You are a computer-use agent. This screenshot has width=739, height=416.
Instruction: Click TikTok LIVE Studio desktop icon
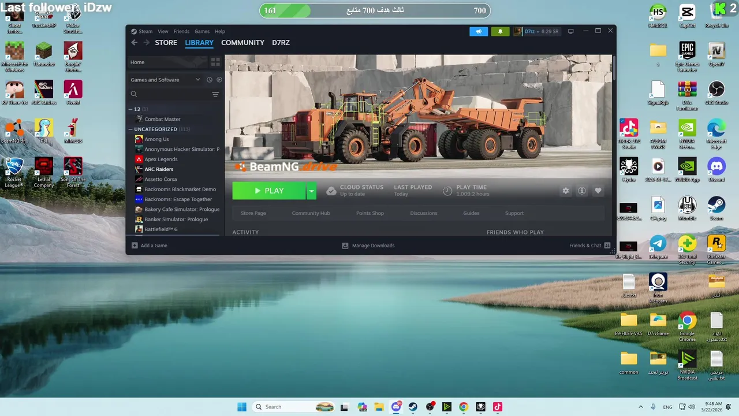[x=628, y=134]
